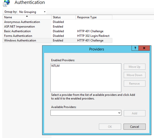Expand the Available Providers combo box
Image resolution: width=154 pixels, height=138 pixels.
(86, 113)
